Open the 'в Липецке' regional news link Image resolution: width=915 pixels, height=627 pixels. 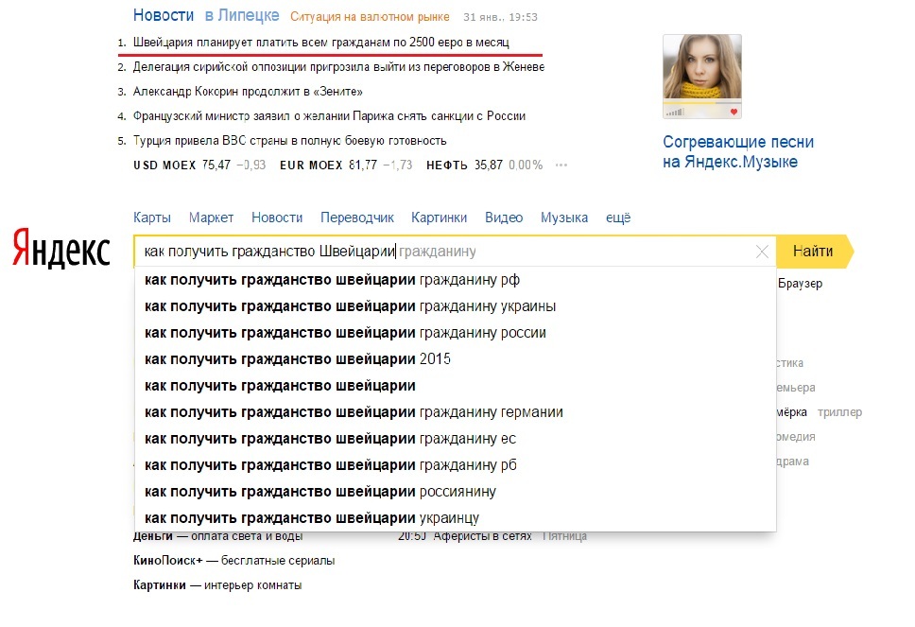pyautogui.click(x=242, y=15)
